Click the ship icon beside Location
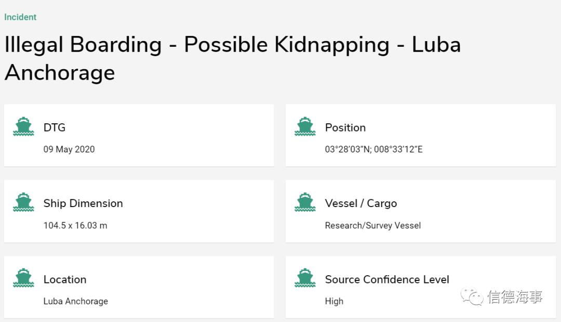561x322 pixels. coord(23,279)
